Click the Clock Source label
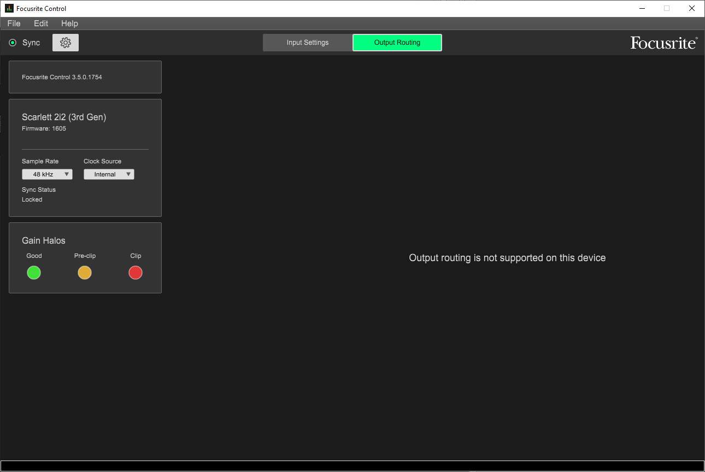Screen dimensions: 705x472 pos(103,161)
